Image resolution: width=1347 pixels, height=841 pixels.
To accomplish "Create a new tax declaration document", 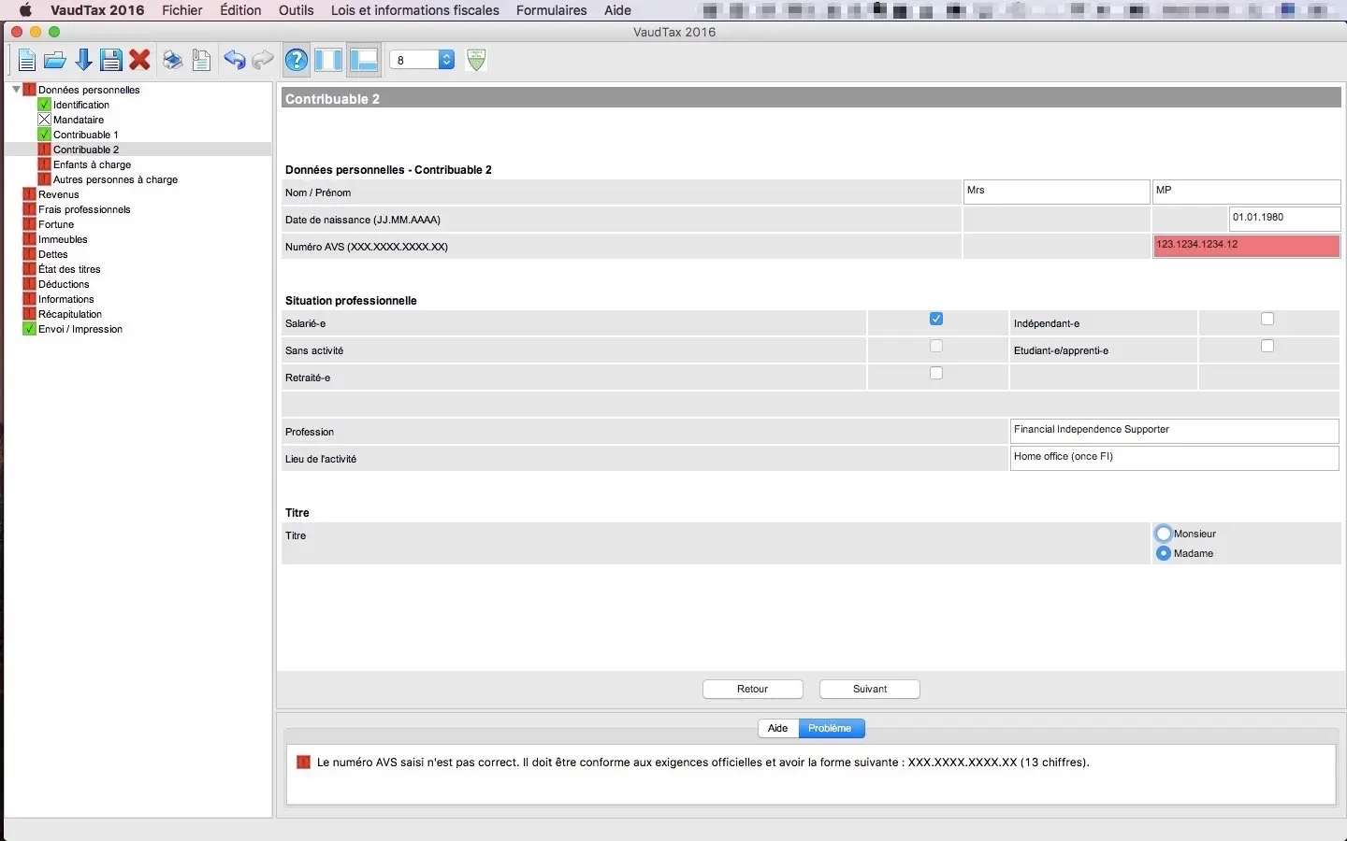I will 26,61.
